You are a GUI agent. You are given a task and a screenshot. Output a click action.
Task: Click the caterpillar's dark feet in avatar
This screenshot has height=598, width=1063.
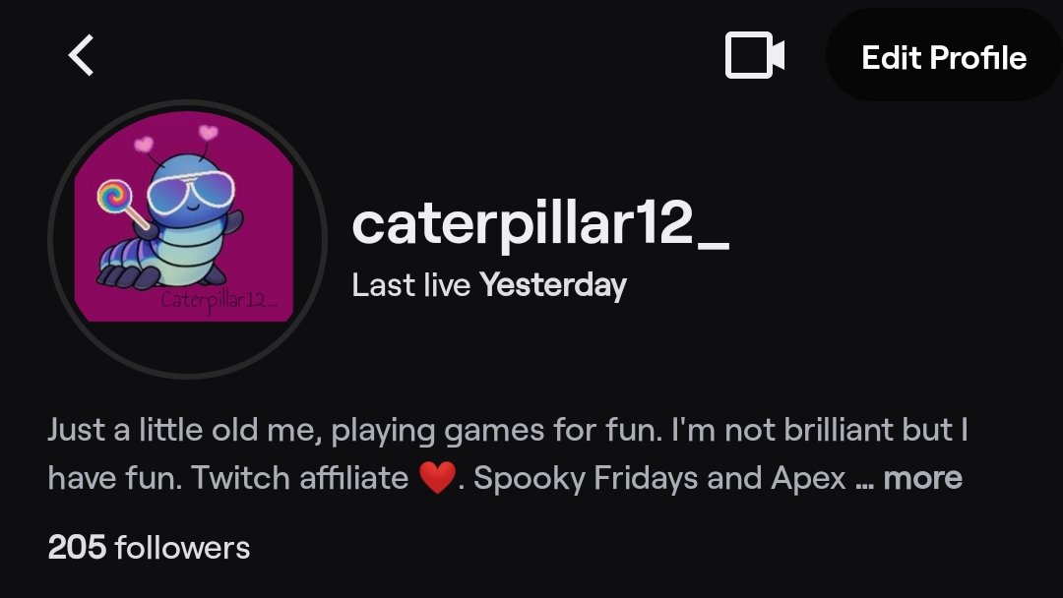pyautogui.click(x=129, y=276)
